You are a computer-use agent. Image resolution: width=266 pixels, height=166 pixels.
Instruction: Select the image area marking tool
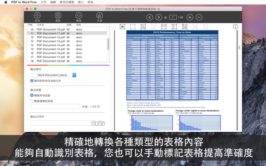143,26
